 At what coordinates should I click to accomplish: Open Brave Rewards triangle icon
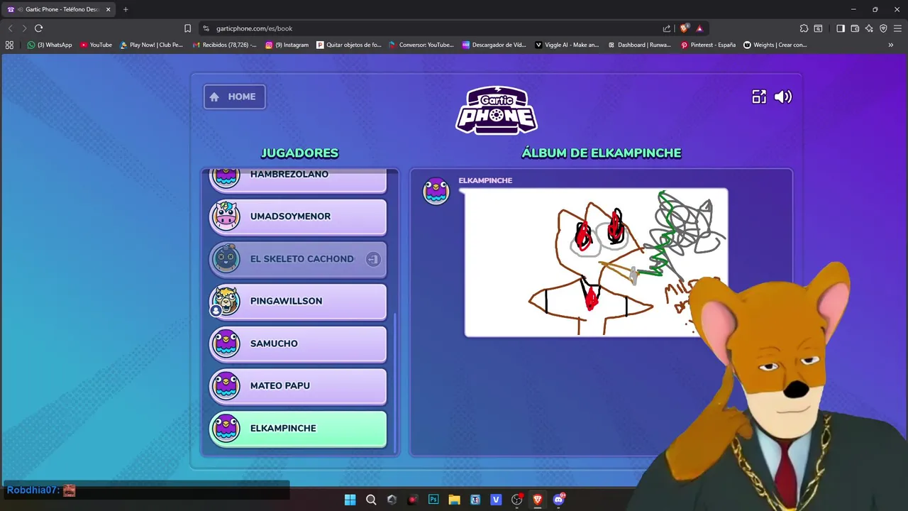point(699,28)
